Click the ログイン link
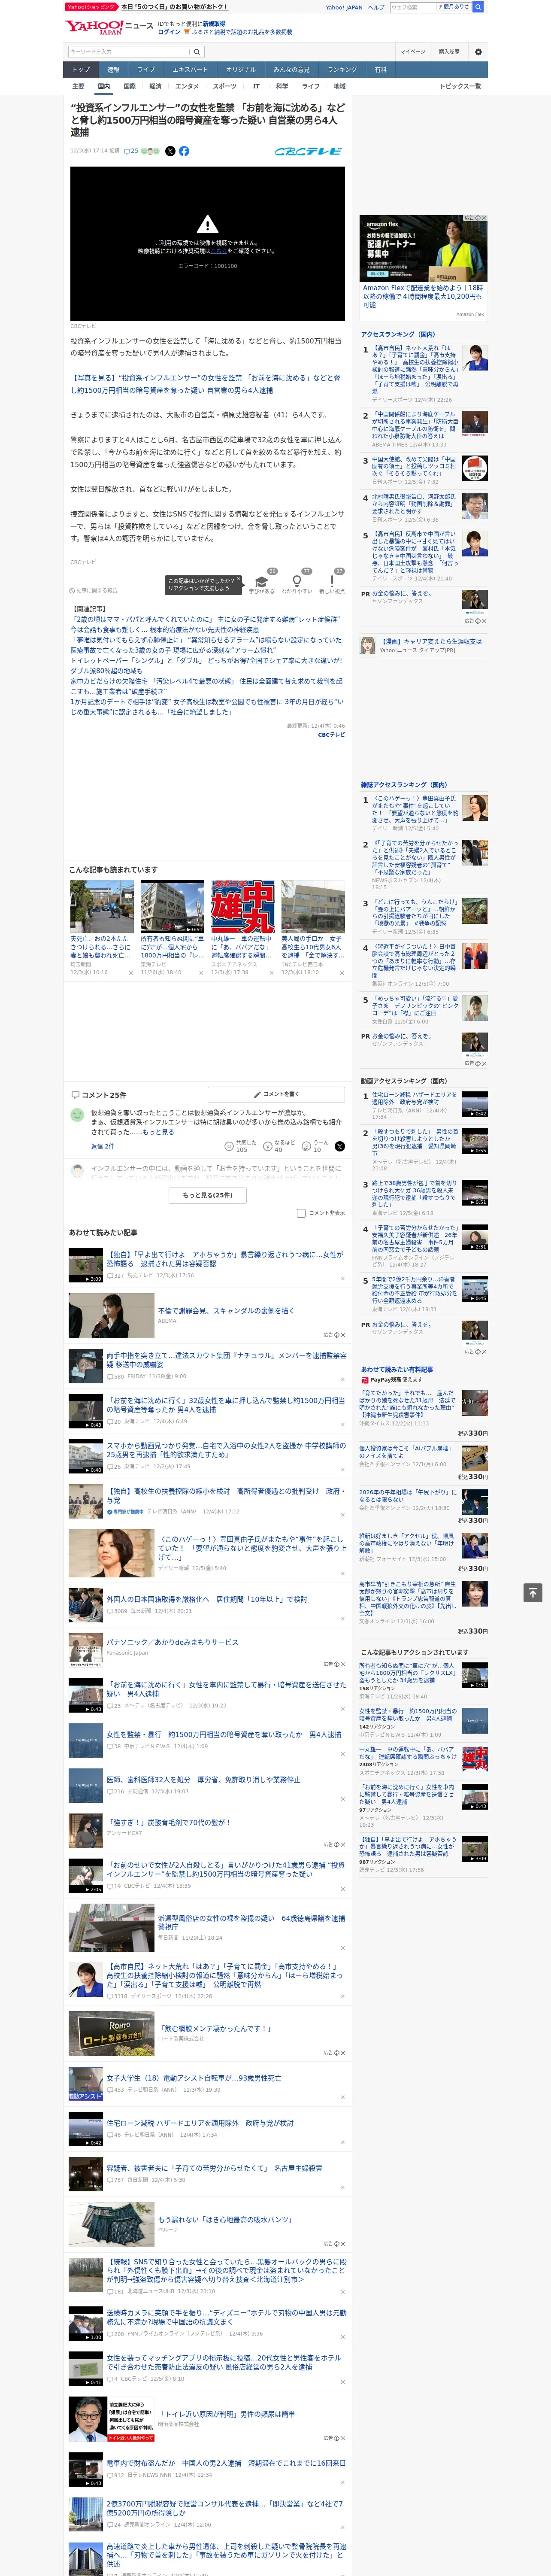The width and height of the screenshot is (551, 2576). pos(169,32)
